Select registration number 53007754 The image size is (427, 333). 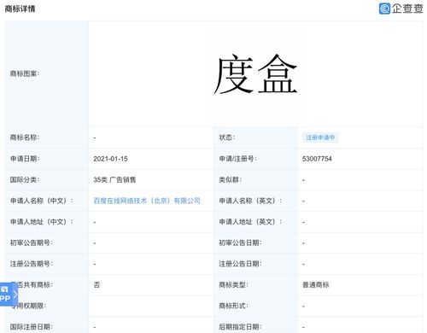317,159
